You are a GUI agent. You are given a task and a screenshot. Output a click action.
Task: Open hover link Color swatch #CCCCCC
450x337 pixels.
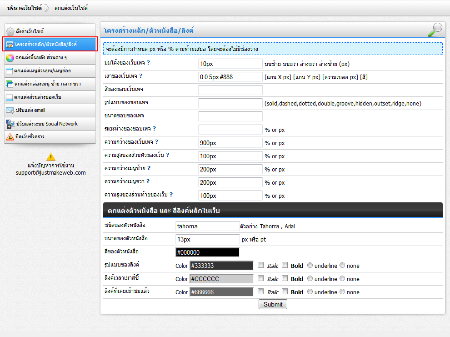coord(221,279)
